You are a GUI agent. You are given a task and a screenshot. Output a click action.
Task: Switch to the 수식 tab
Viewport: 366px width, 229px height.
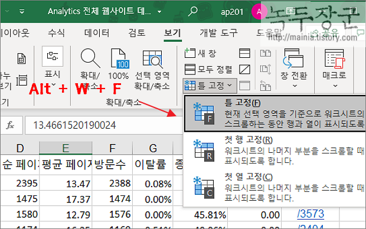click(x=56, y=32)
